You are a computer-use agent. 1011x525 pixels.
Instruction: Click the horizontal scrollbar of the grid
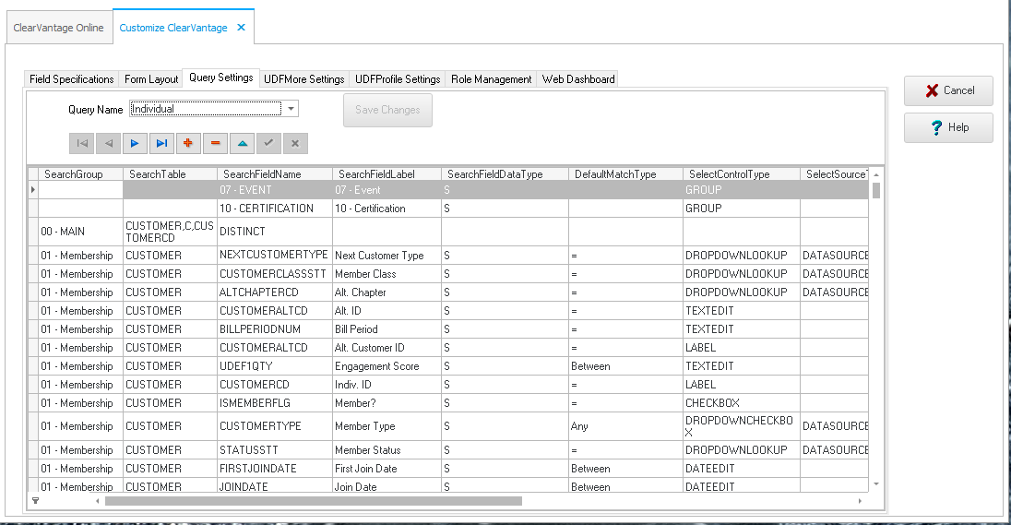pyautogui.click(x=314, y=501)
